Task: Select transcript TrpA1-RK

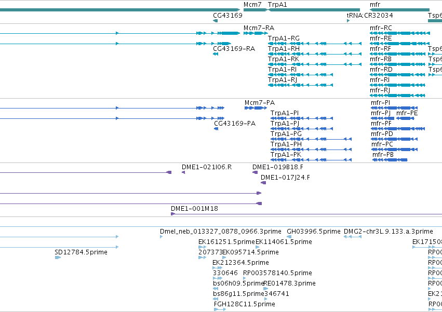Action: [x=283, y=59]
